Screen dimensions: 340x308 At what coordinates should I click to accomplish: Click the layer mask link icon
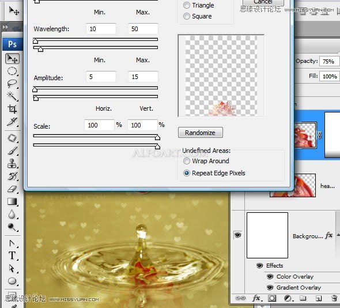[320, 135]
